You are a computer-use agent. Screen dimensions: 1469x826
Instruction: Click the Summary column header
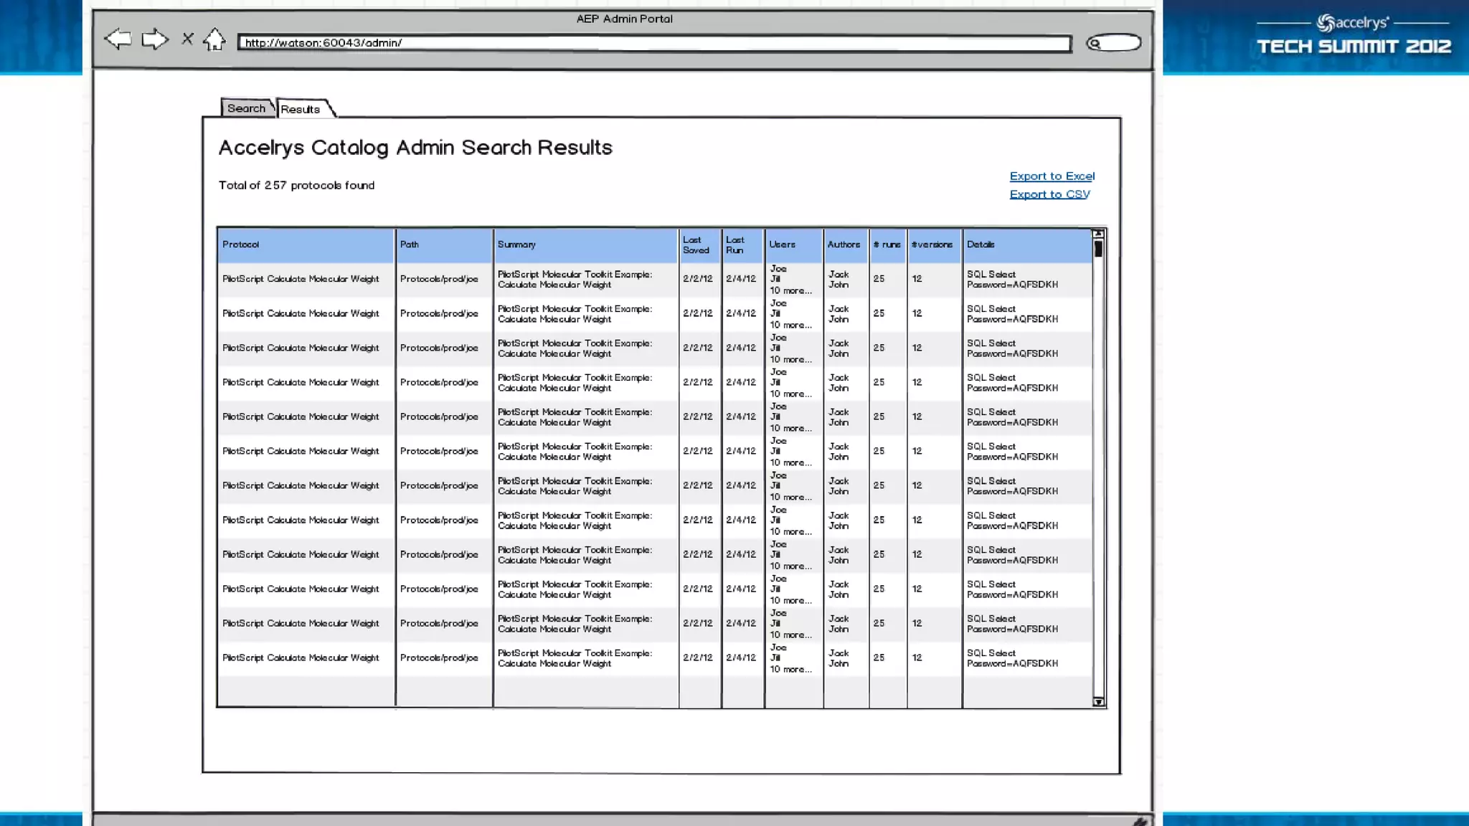(x=516, y=245)
